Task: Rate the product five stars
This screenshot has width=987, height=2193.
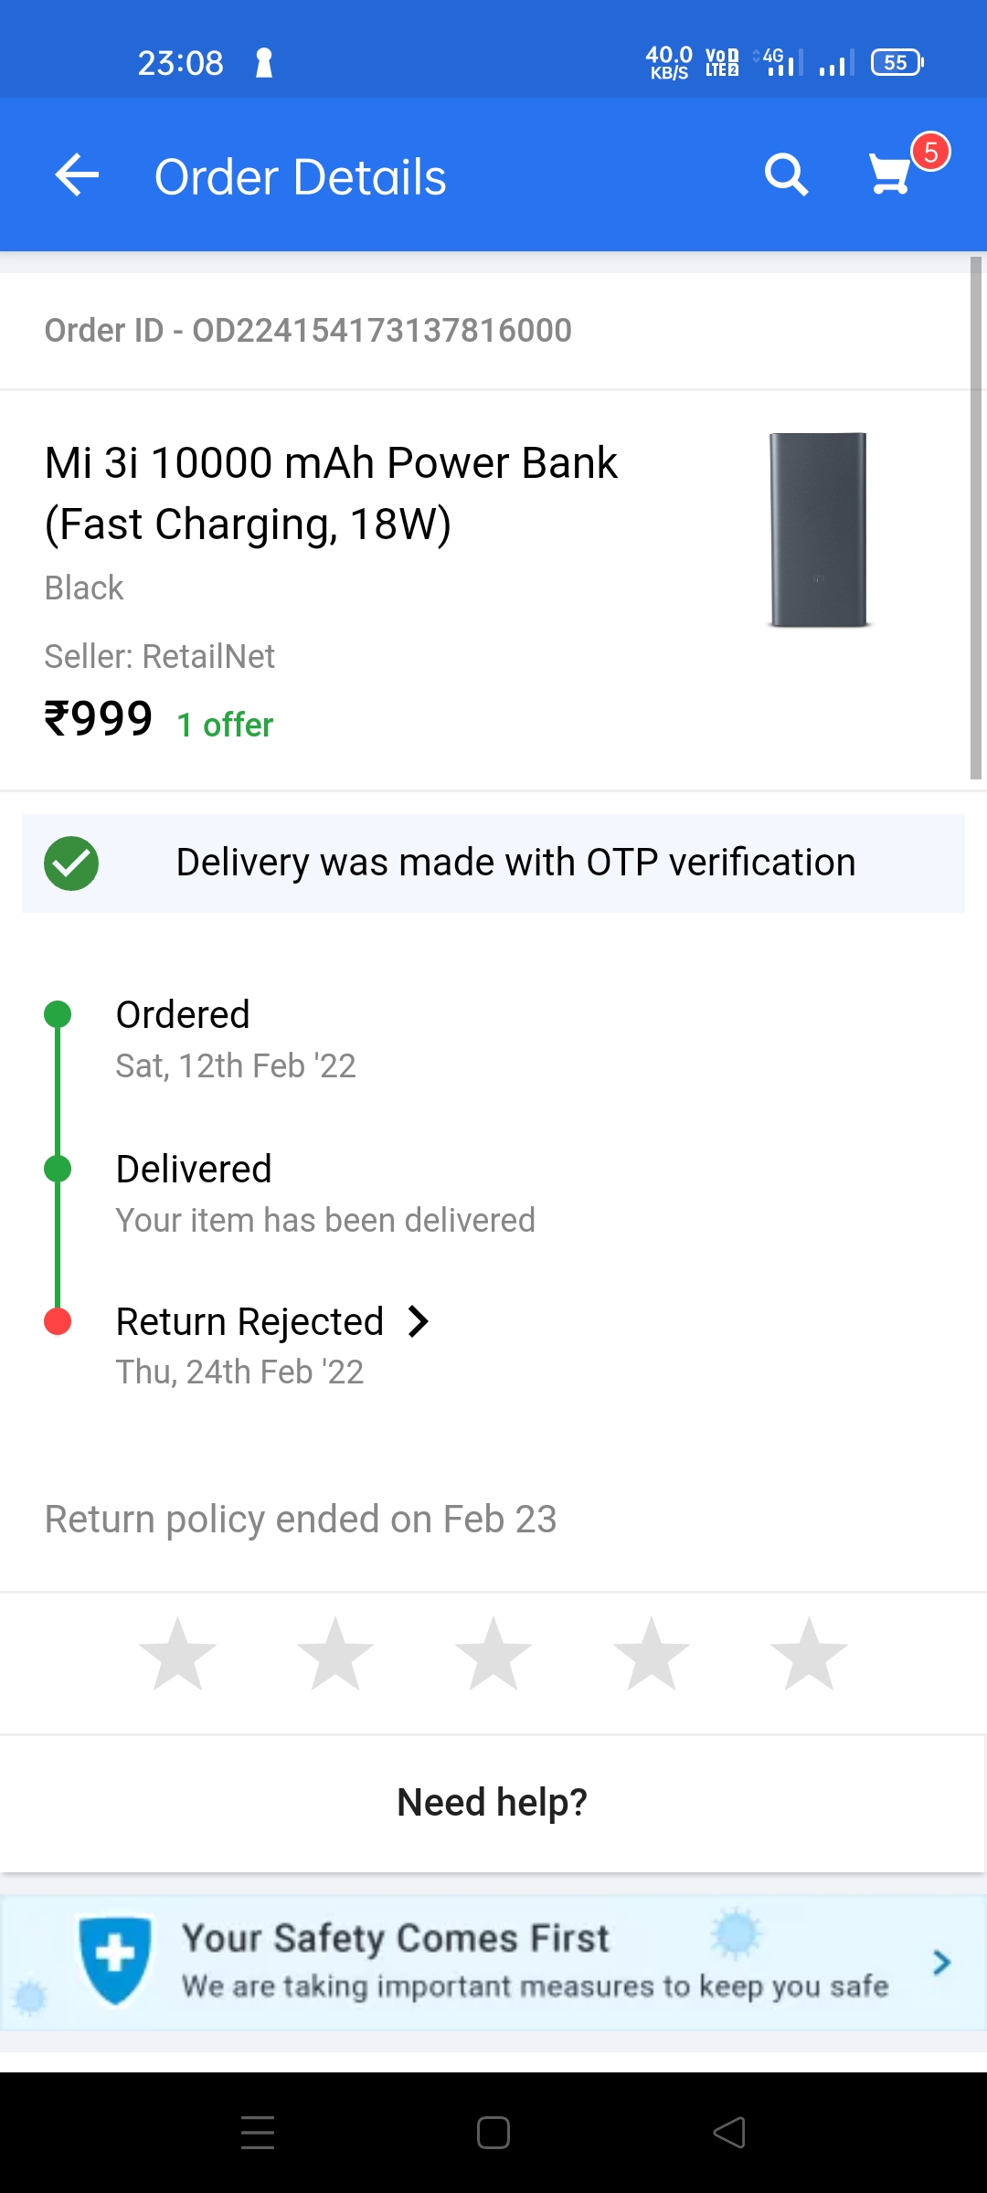Action: coord(809,1654)
